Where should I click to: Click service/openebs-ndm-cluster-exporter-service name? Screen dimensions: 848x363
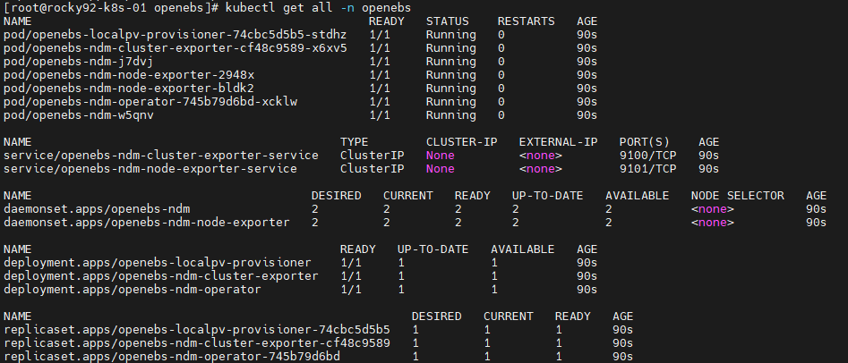click(160, 156)
